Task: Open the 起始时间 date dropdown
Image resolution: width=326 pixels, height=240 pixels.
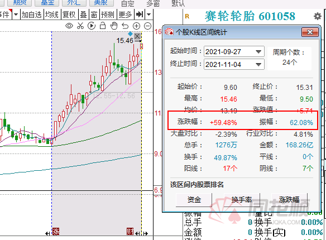Action: click(x=258, y=51)
